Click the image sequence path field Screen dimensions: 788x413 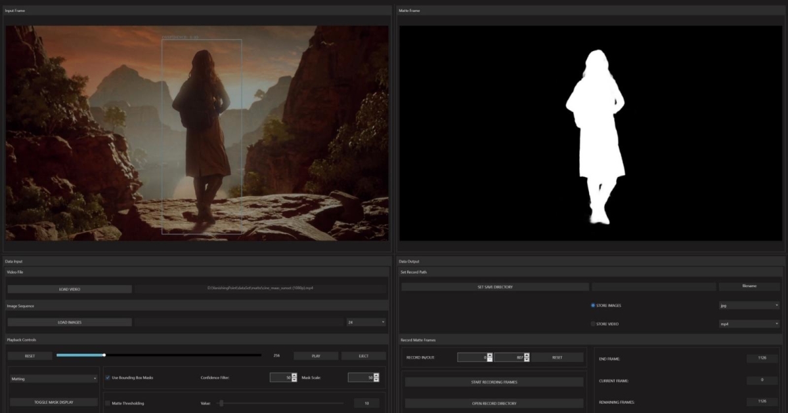[x=239, y=322]
